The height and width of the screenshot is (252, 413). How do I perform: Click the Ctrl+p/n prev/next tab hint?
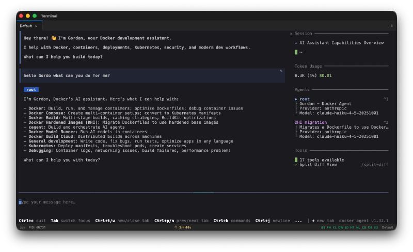(181, 220)
